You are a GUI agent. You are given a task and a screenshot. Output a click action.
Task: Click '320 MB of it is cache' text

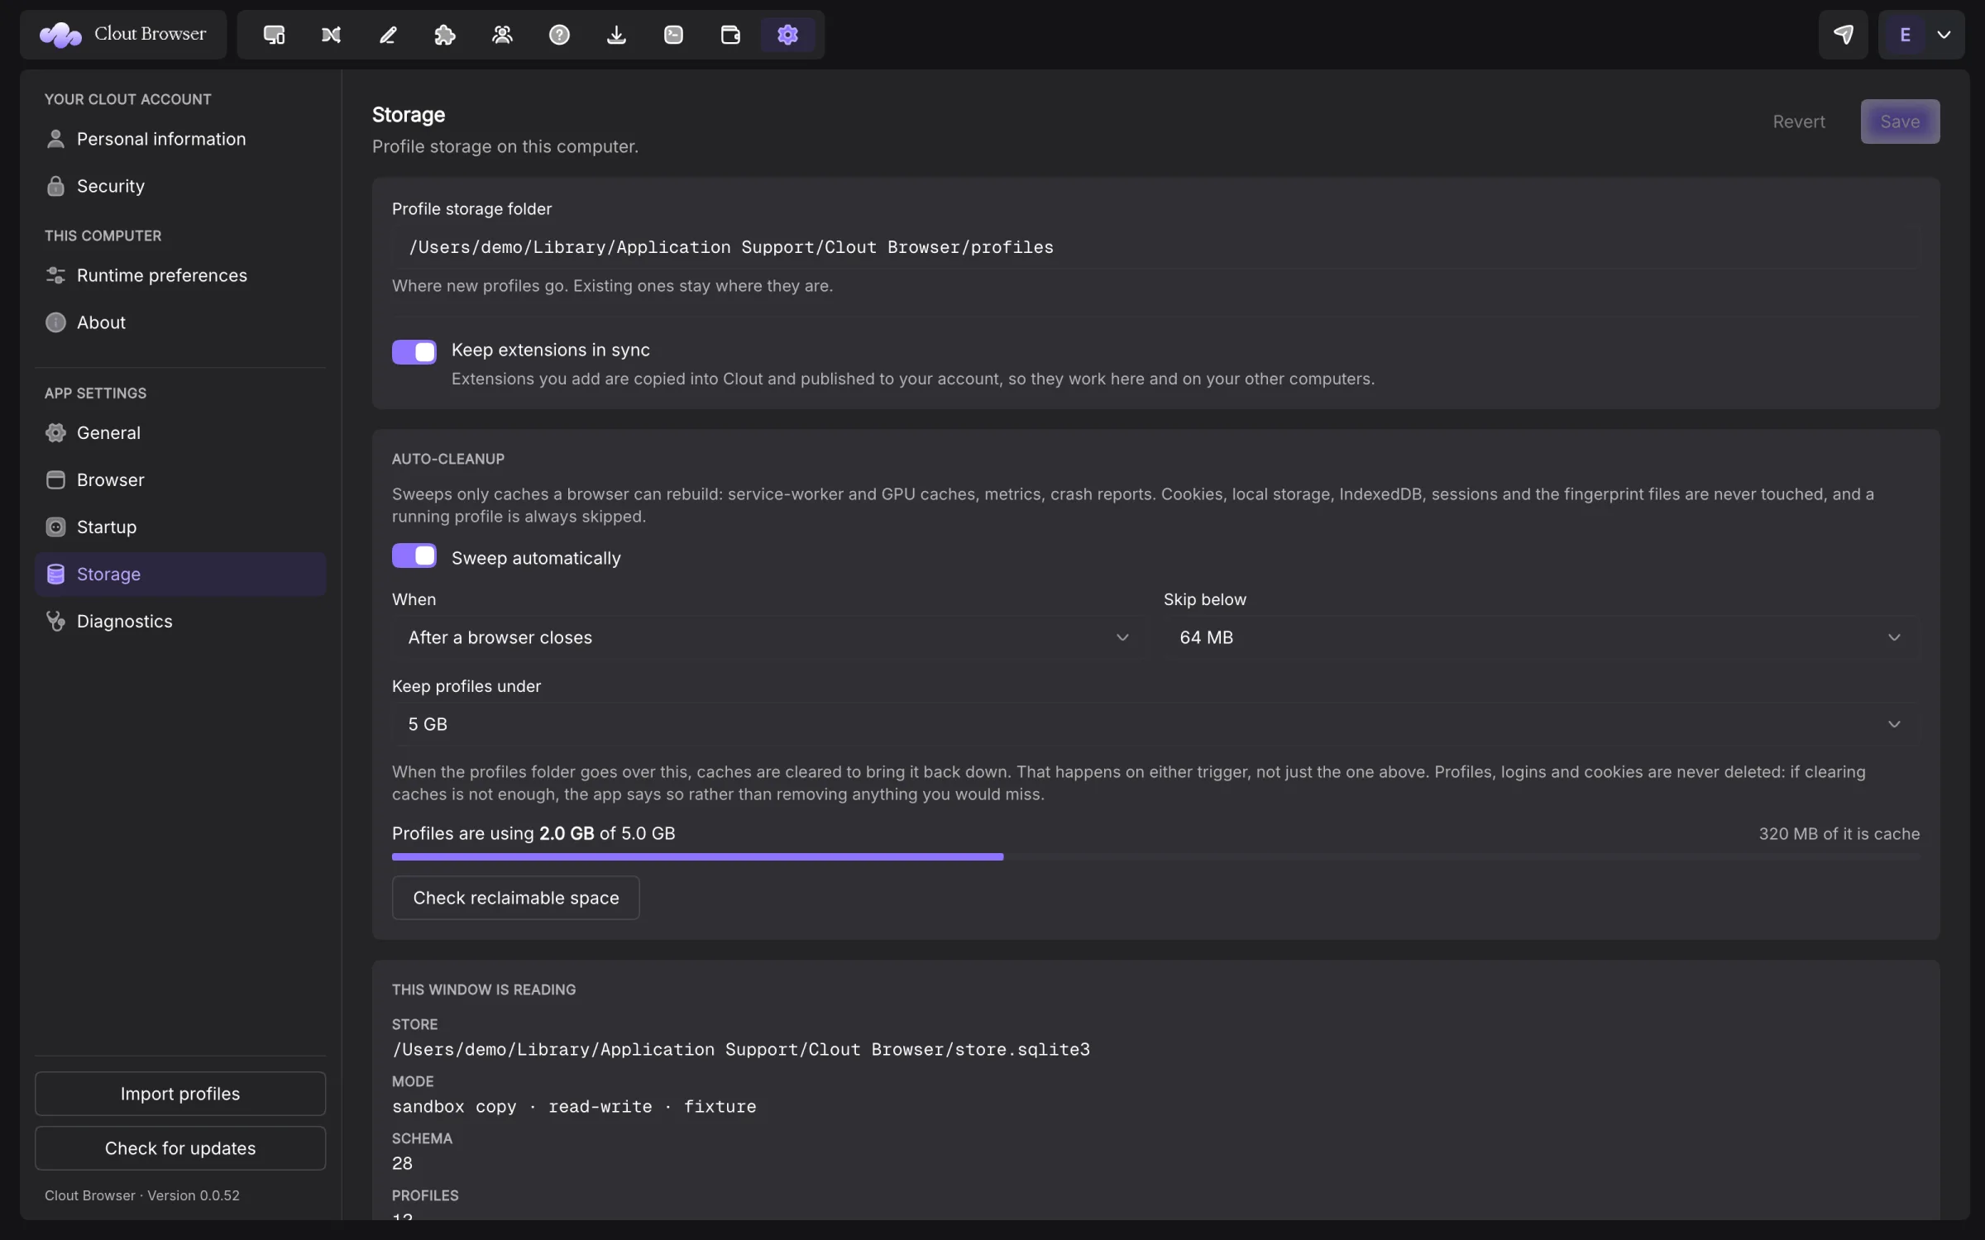tap(1839, 834)
